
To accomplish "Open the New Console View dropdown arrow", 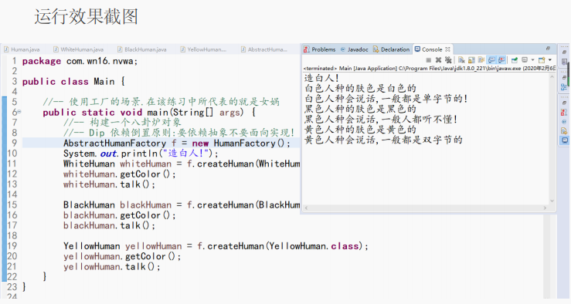I will (x=550, y=59).
